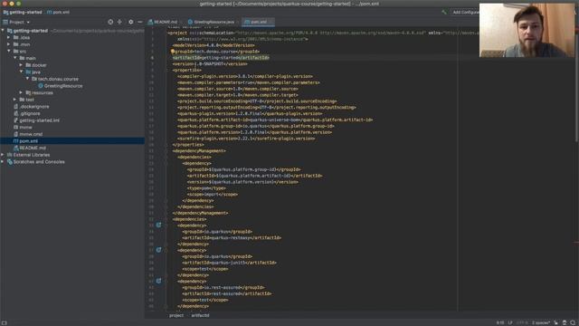Expand the test folder arrow
Viewport: 579px width, 326px height.
pyautogui.click(x=15, y=100)
